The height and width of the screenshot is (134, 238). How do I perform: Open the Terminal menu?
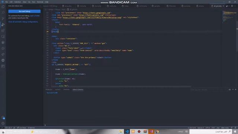pos(40,2)
